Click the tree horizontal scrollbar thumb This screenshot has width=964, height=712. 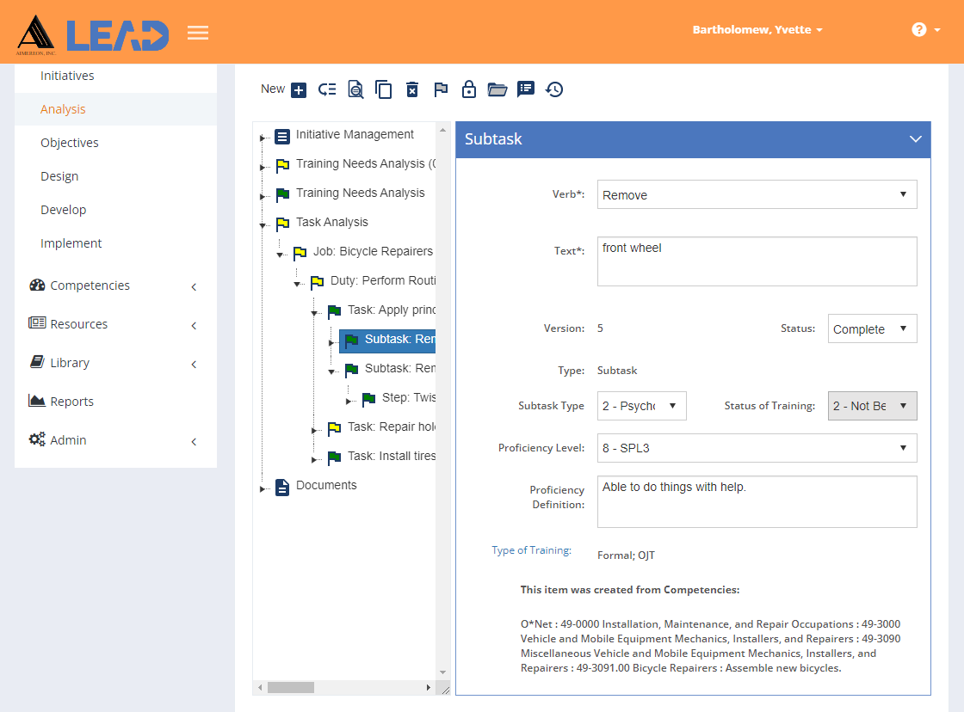pos(291,687)
